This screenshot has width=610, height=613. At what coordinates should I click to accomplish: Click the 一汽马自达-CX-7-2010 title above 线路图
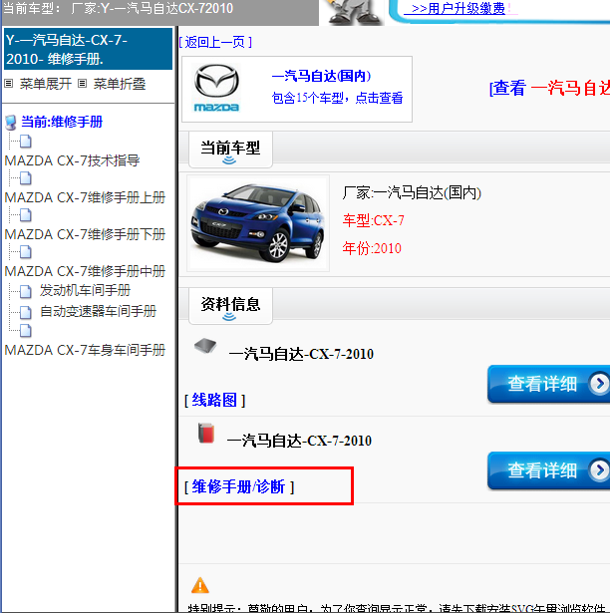pos(301,354)
